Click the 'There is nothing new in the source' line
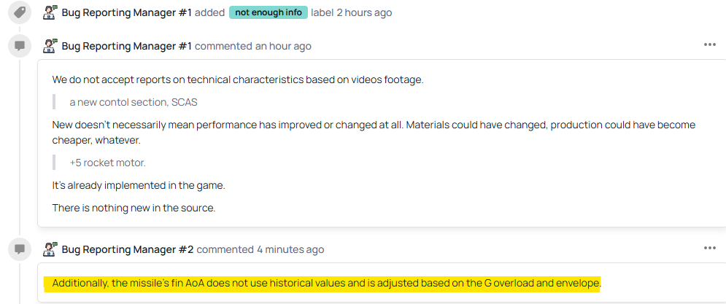This screenshot has height=304, width=726. coord(134,208)
